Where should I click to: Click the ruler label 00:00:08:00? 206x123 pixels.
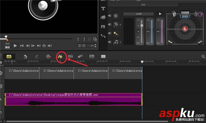tap(102, 61)
